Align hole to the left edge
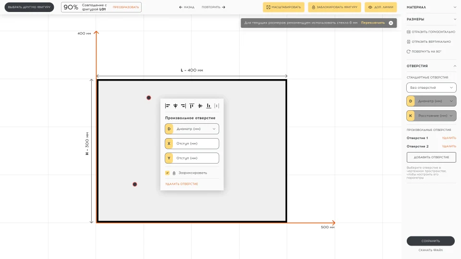The width and height of the screenshot is (461, 259). (x=168, y=106)
